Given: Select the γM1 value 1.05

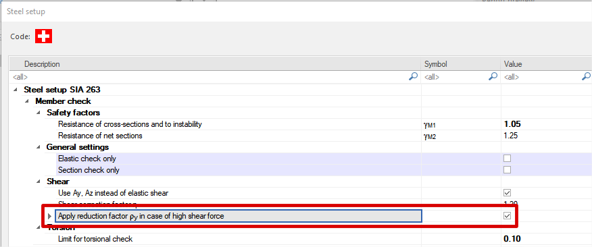Looking at the screenshot, I should coord(513,124).
